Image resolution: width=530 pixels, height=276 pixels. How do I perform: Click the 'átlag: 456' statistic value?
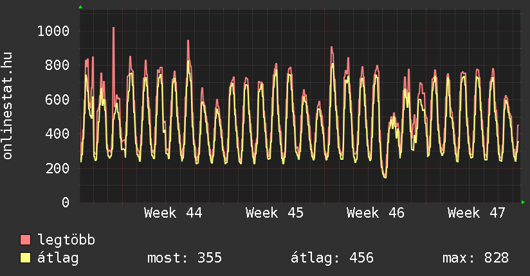point(333,258)
